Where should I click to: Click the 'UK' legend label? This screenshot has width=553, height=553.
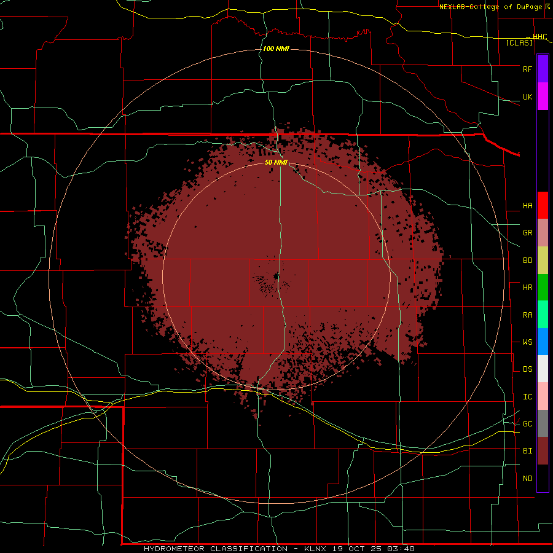(x=527, y=96)
